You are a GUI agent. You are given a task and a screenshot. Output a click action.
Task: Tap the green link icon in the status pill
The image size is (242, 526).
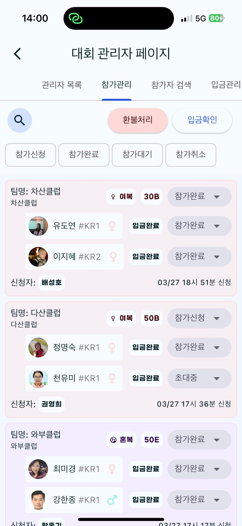point(75,18)
